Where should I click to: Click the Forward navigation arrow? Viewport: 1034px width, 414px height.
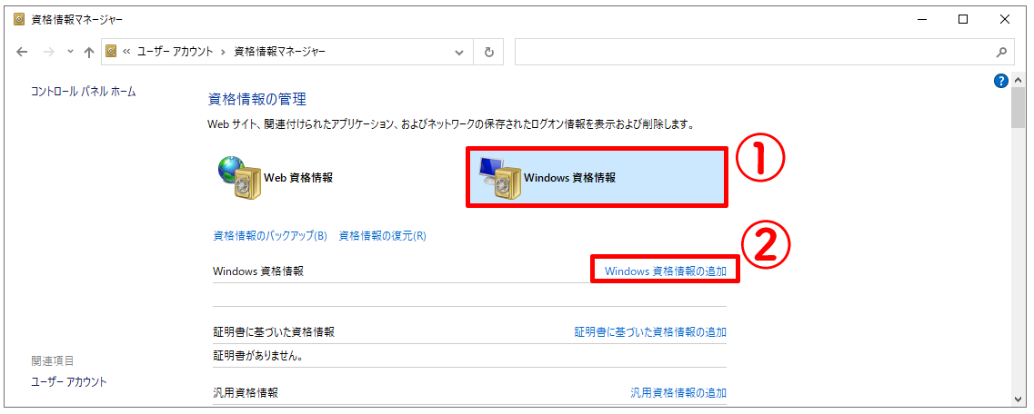(49, 52)
